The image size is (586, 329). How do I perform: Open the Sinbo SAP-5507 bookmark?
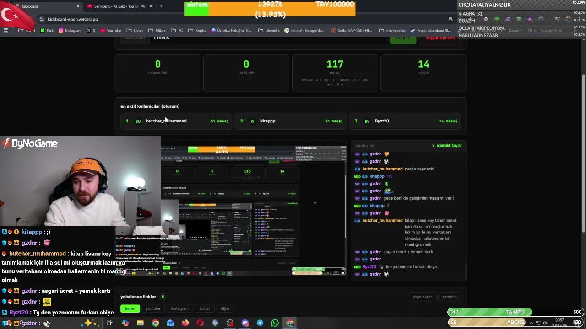pyautogui.click(x=352, y=31)
